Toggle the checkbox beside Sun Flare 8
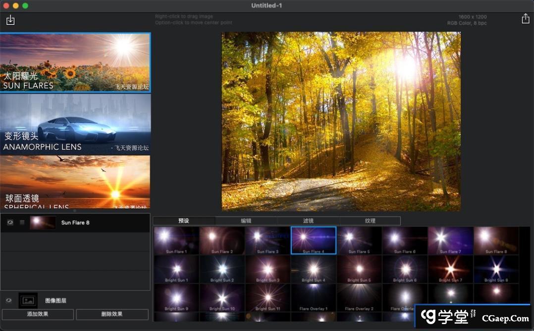Screen dimensions: 534x331 point(22,223)
